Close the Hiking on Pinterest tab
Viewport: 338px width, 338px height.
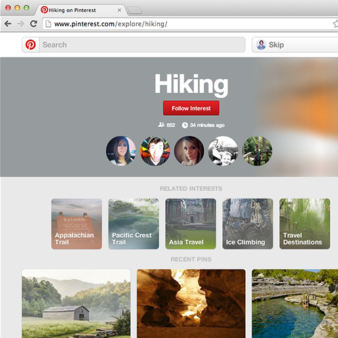coord(119,10)
